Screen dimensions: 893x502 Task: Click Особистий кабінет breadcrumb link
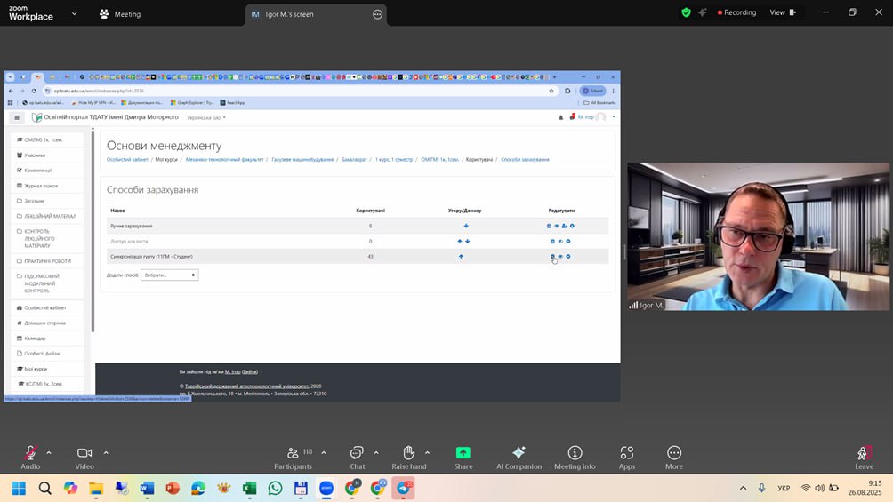click(x=127, y=160)
